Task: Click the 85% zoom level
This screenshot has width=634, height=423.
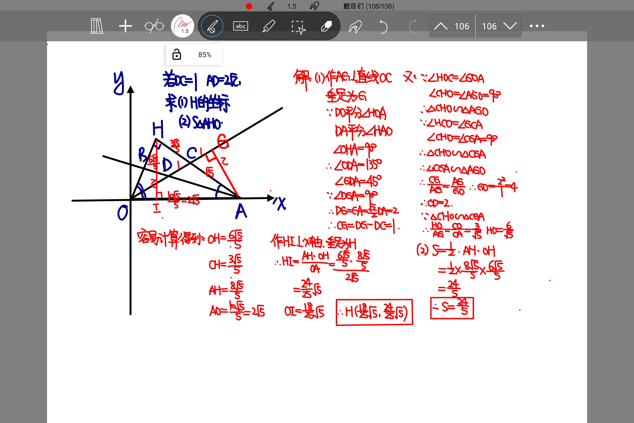Action: pos(204,55)
